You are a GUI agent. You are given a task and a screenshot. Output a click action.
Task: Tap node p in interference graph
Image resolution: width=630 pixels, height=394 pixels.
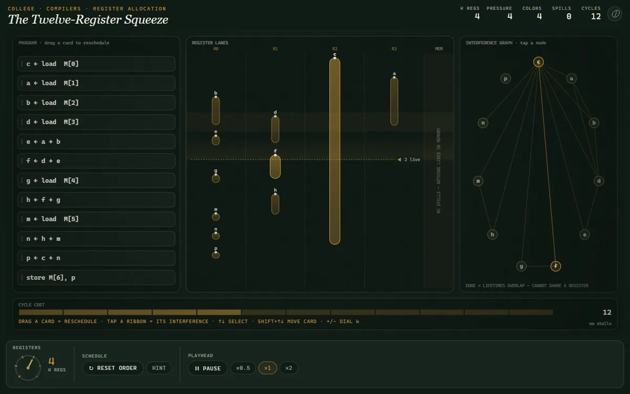(506, 78)
